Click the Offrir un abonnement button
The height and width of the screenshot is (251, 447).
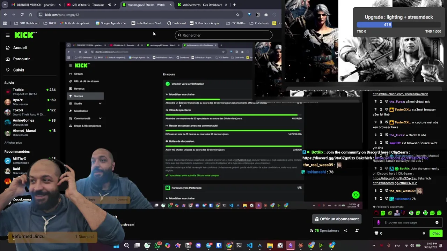[x=337, y=219]
